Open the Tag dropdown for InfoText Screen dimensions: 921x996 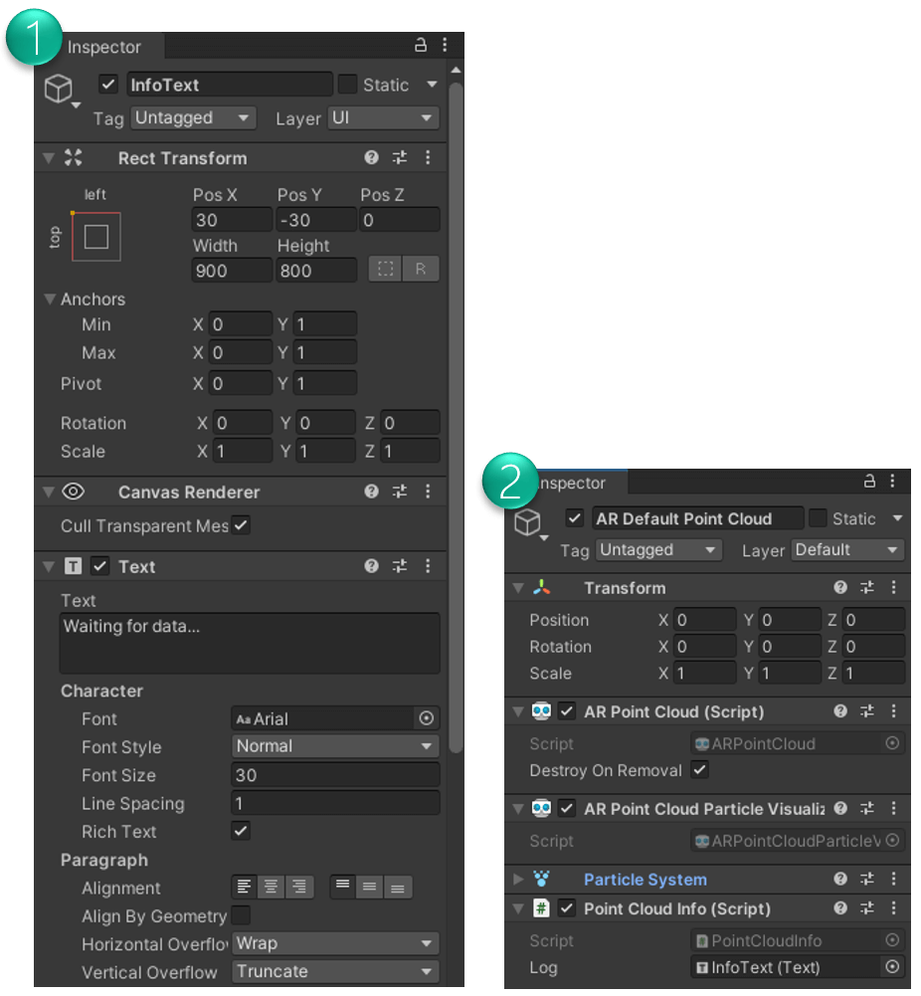pos(193,118)
